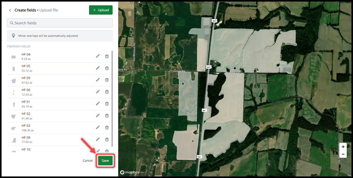
Task: Click the field list scrollbar
Action: click(112, 97)
